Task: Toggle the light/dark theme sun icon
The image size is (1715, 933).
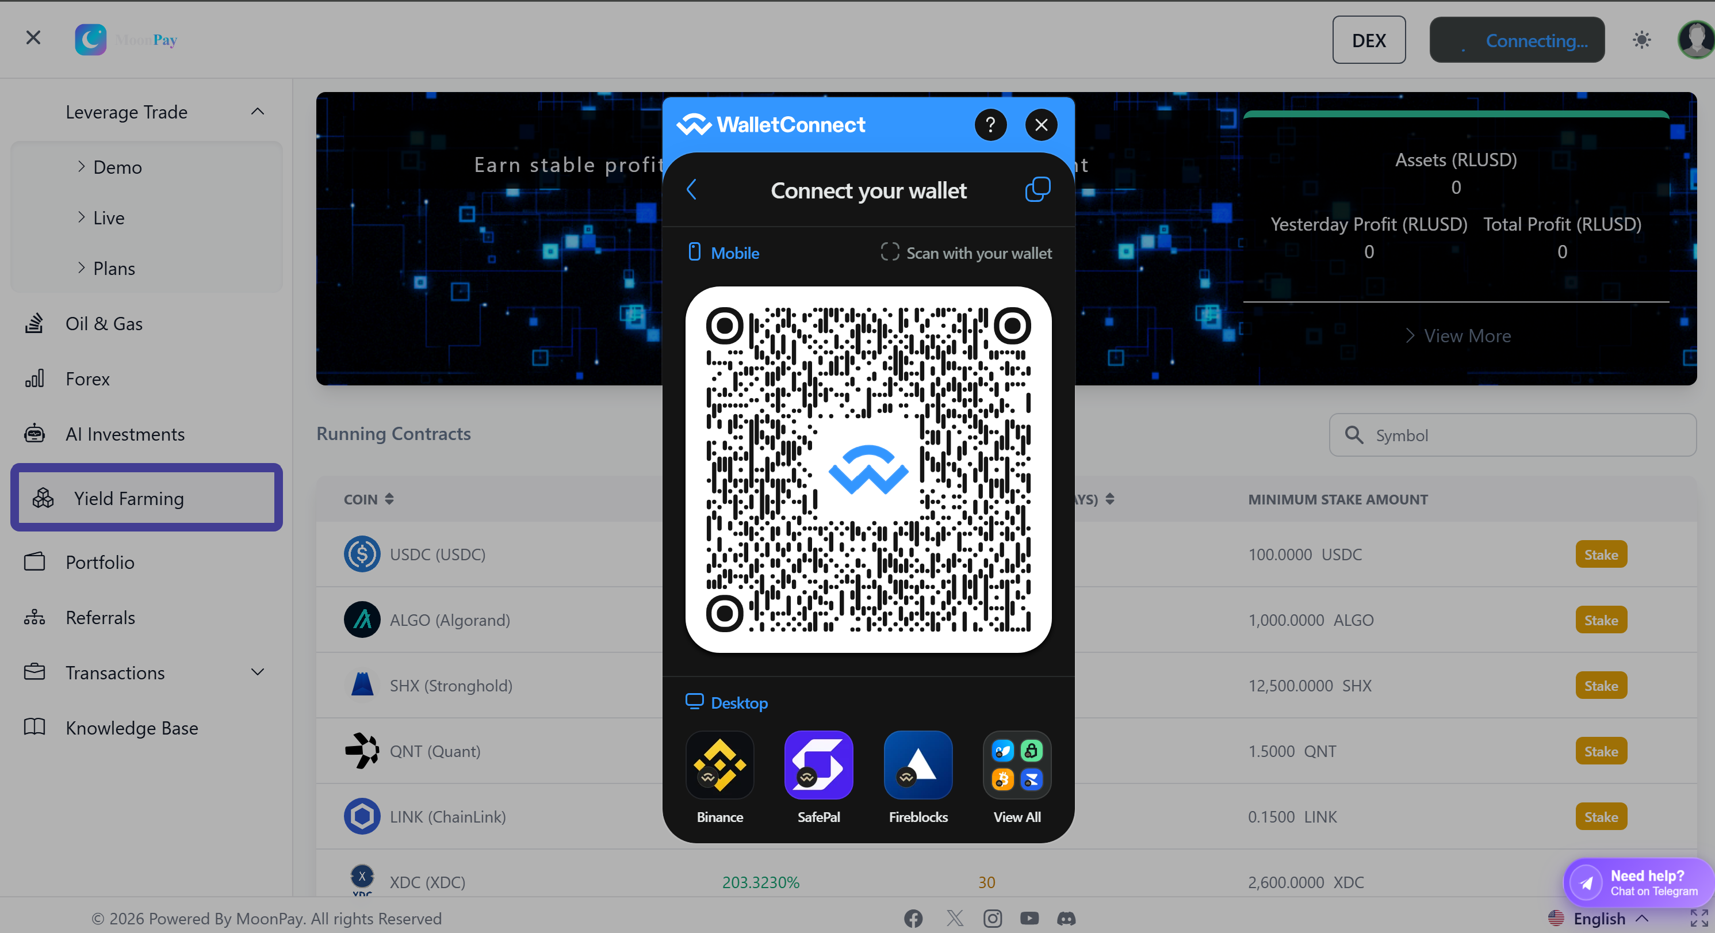Action: [1642, 40]
